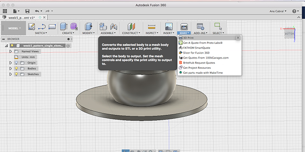This screenshot has height=152, width=305.
Task: Click the Undo arrow button
Action: [37, 11]
